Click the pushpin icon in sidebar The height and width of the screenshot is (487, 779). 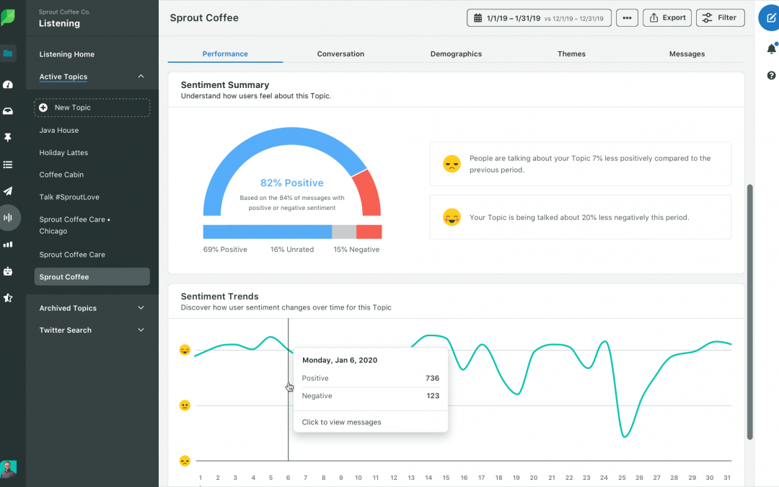click(8, 138)
